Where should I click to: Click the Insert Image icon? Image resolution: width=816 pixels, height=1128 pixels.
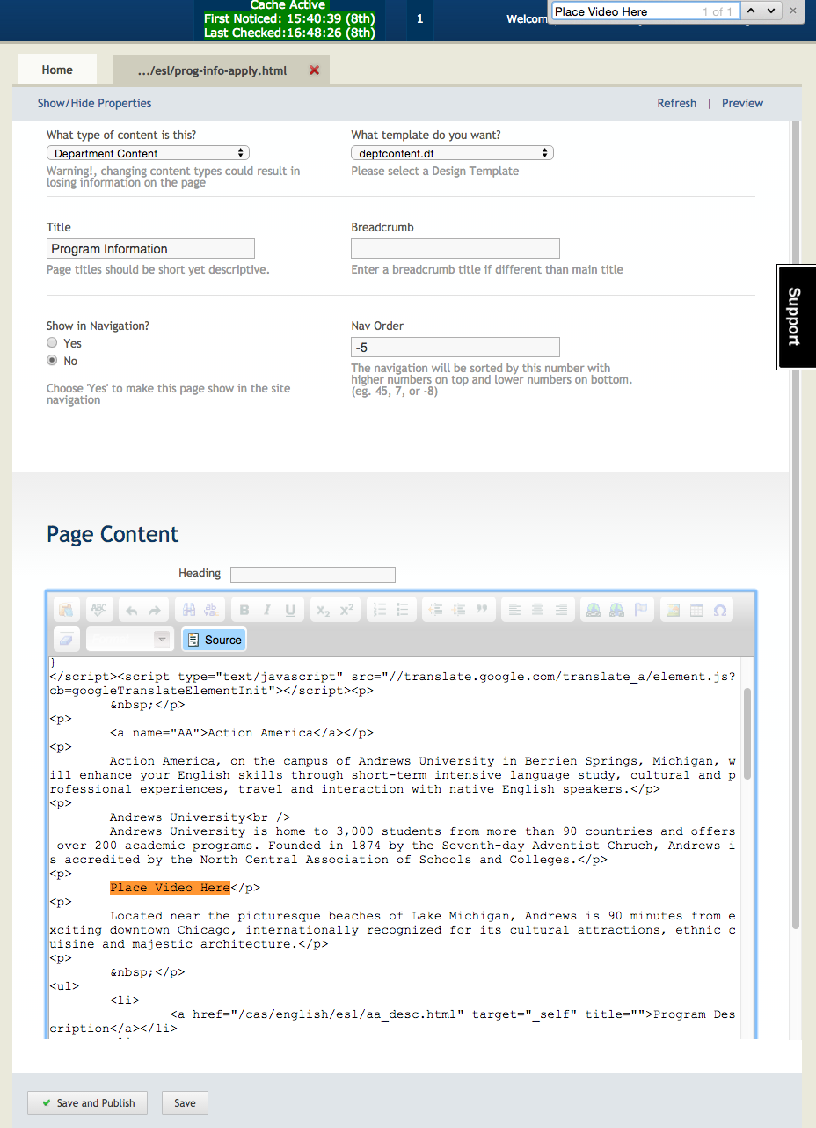(673, 610)
